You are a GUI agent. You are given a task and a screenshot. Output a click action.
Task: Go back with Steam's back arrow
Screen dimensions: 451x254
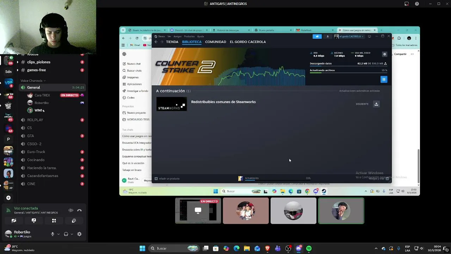point(156,42)
